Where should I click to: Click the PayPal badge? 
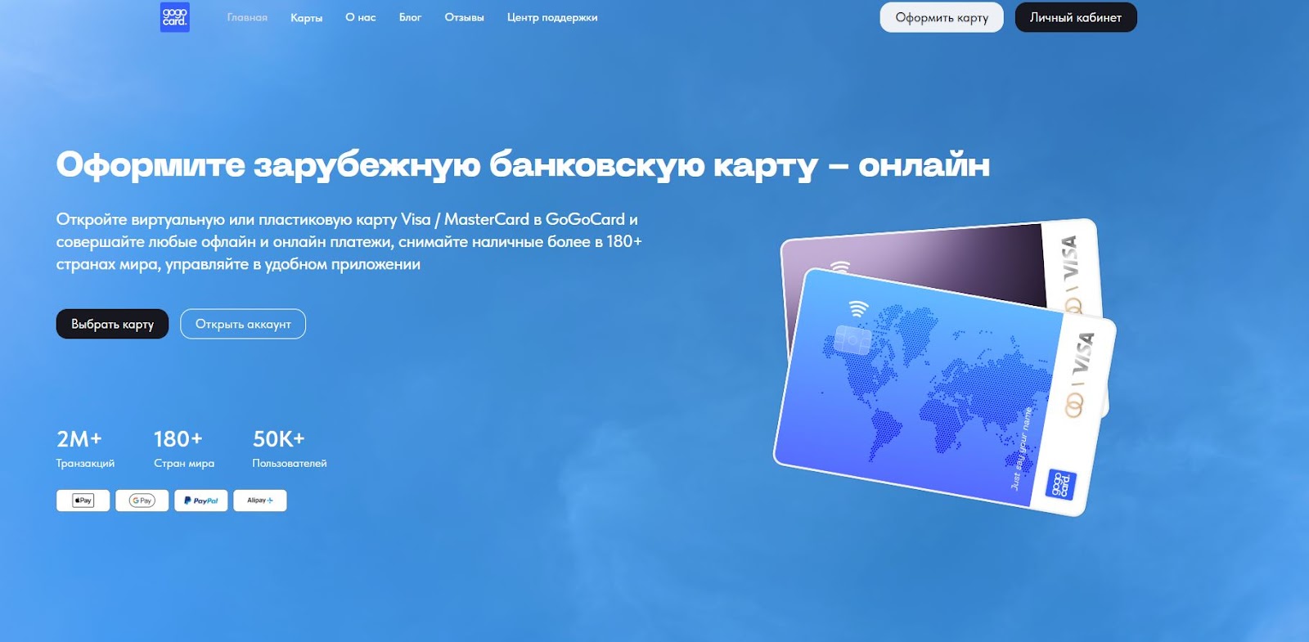[200, 501]
